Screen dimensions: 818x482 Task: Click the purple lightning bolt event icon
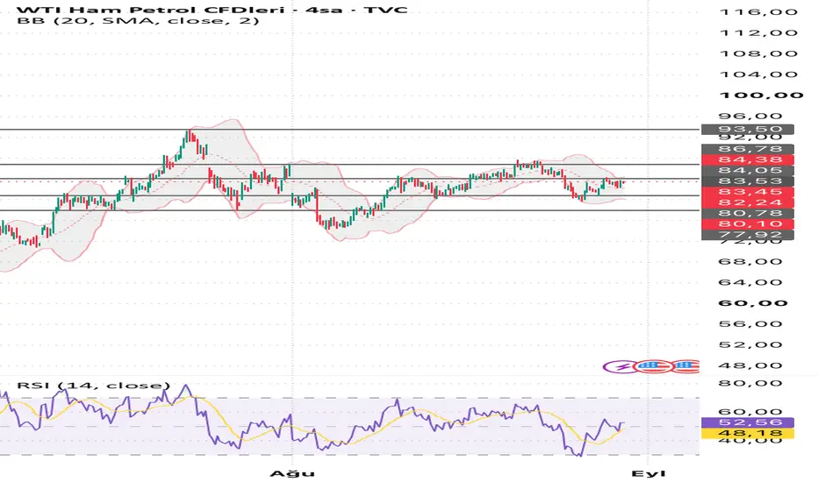click(x=621, y=366)
